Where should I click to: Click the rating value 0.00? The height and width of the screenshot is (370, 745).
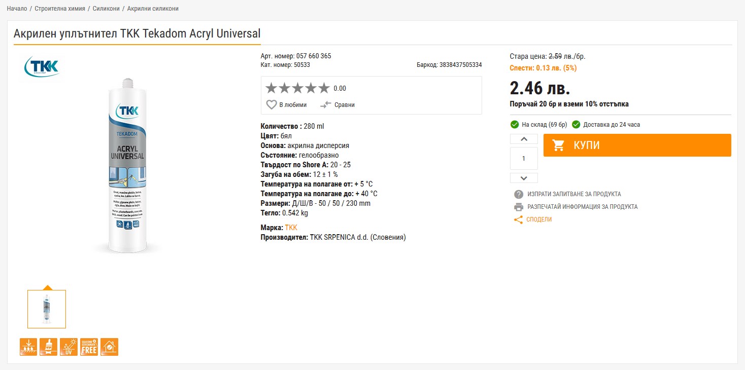[x=340, y=89]
